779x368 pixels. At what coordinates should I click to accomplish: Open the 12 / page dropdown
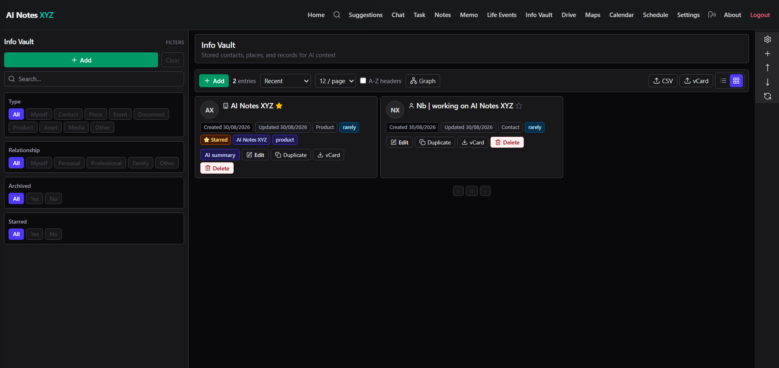coord(335,81)
